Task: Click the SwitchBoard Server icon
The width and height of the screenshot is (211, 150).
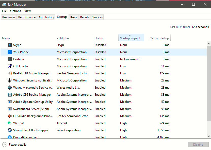Action: (10, 109)
